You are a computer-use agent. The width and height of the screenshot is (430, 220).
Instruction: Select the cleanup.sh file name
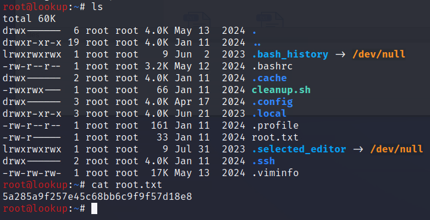pyautogui.click(x=281, y=90)
